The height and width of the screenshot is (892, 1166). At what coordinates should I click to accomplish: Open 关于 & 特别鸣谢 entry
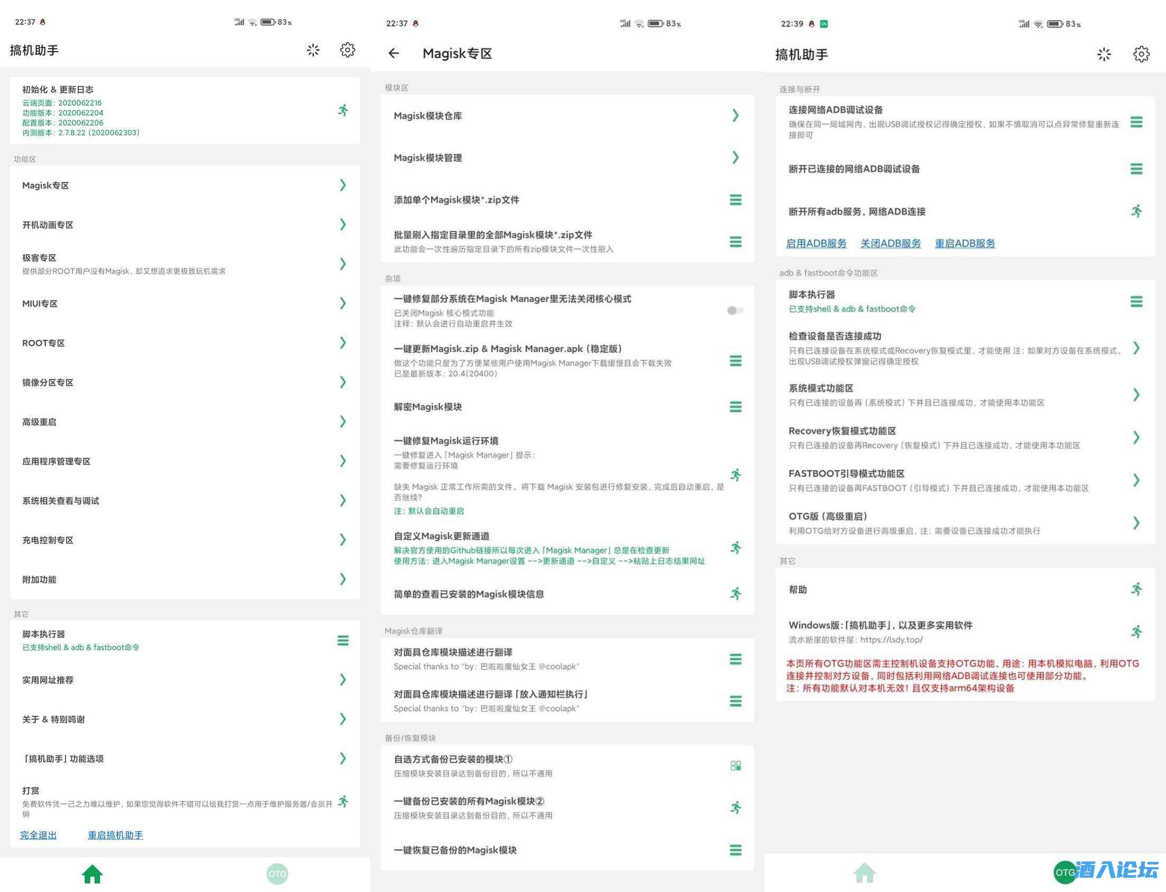click(185, 719)
